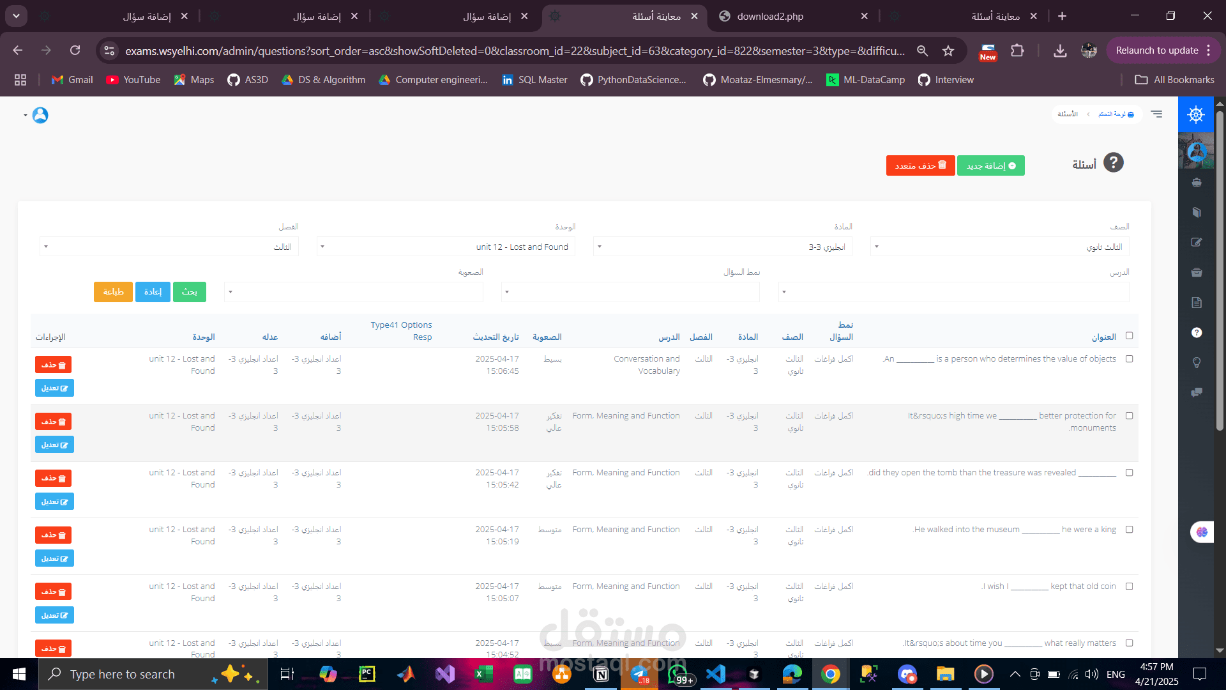Select checkbox for 'I wish I ___ kept' row

tap(1129, 586)
